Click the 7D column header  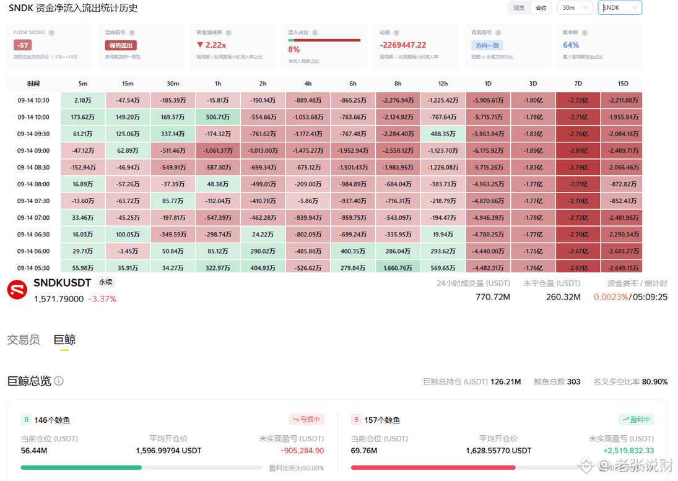(x=578, y=84)
